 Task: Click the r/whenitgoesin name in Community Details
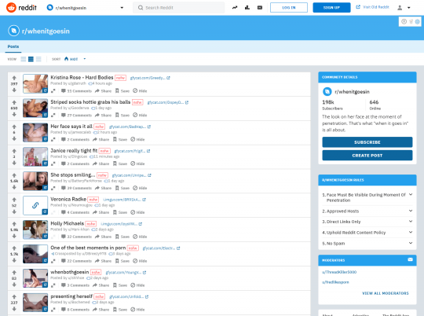tap(352, 92)
